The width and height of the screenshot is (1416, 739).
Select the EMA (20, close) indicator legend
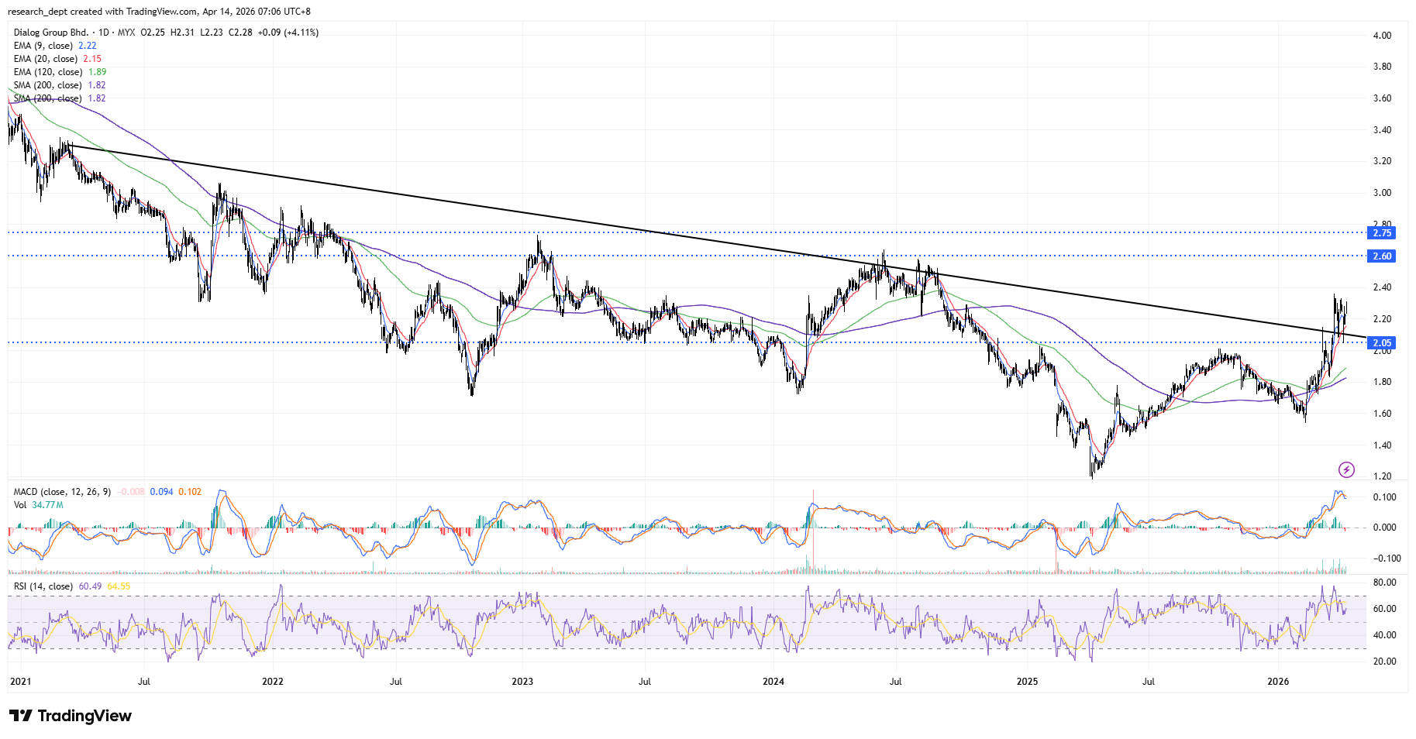tap(46, 59)
